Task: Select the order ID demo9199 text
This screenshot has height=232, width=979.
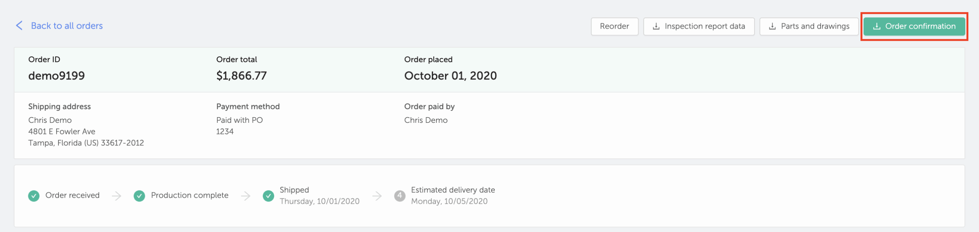Action: (57, 76)
